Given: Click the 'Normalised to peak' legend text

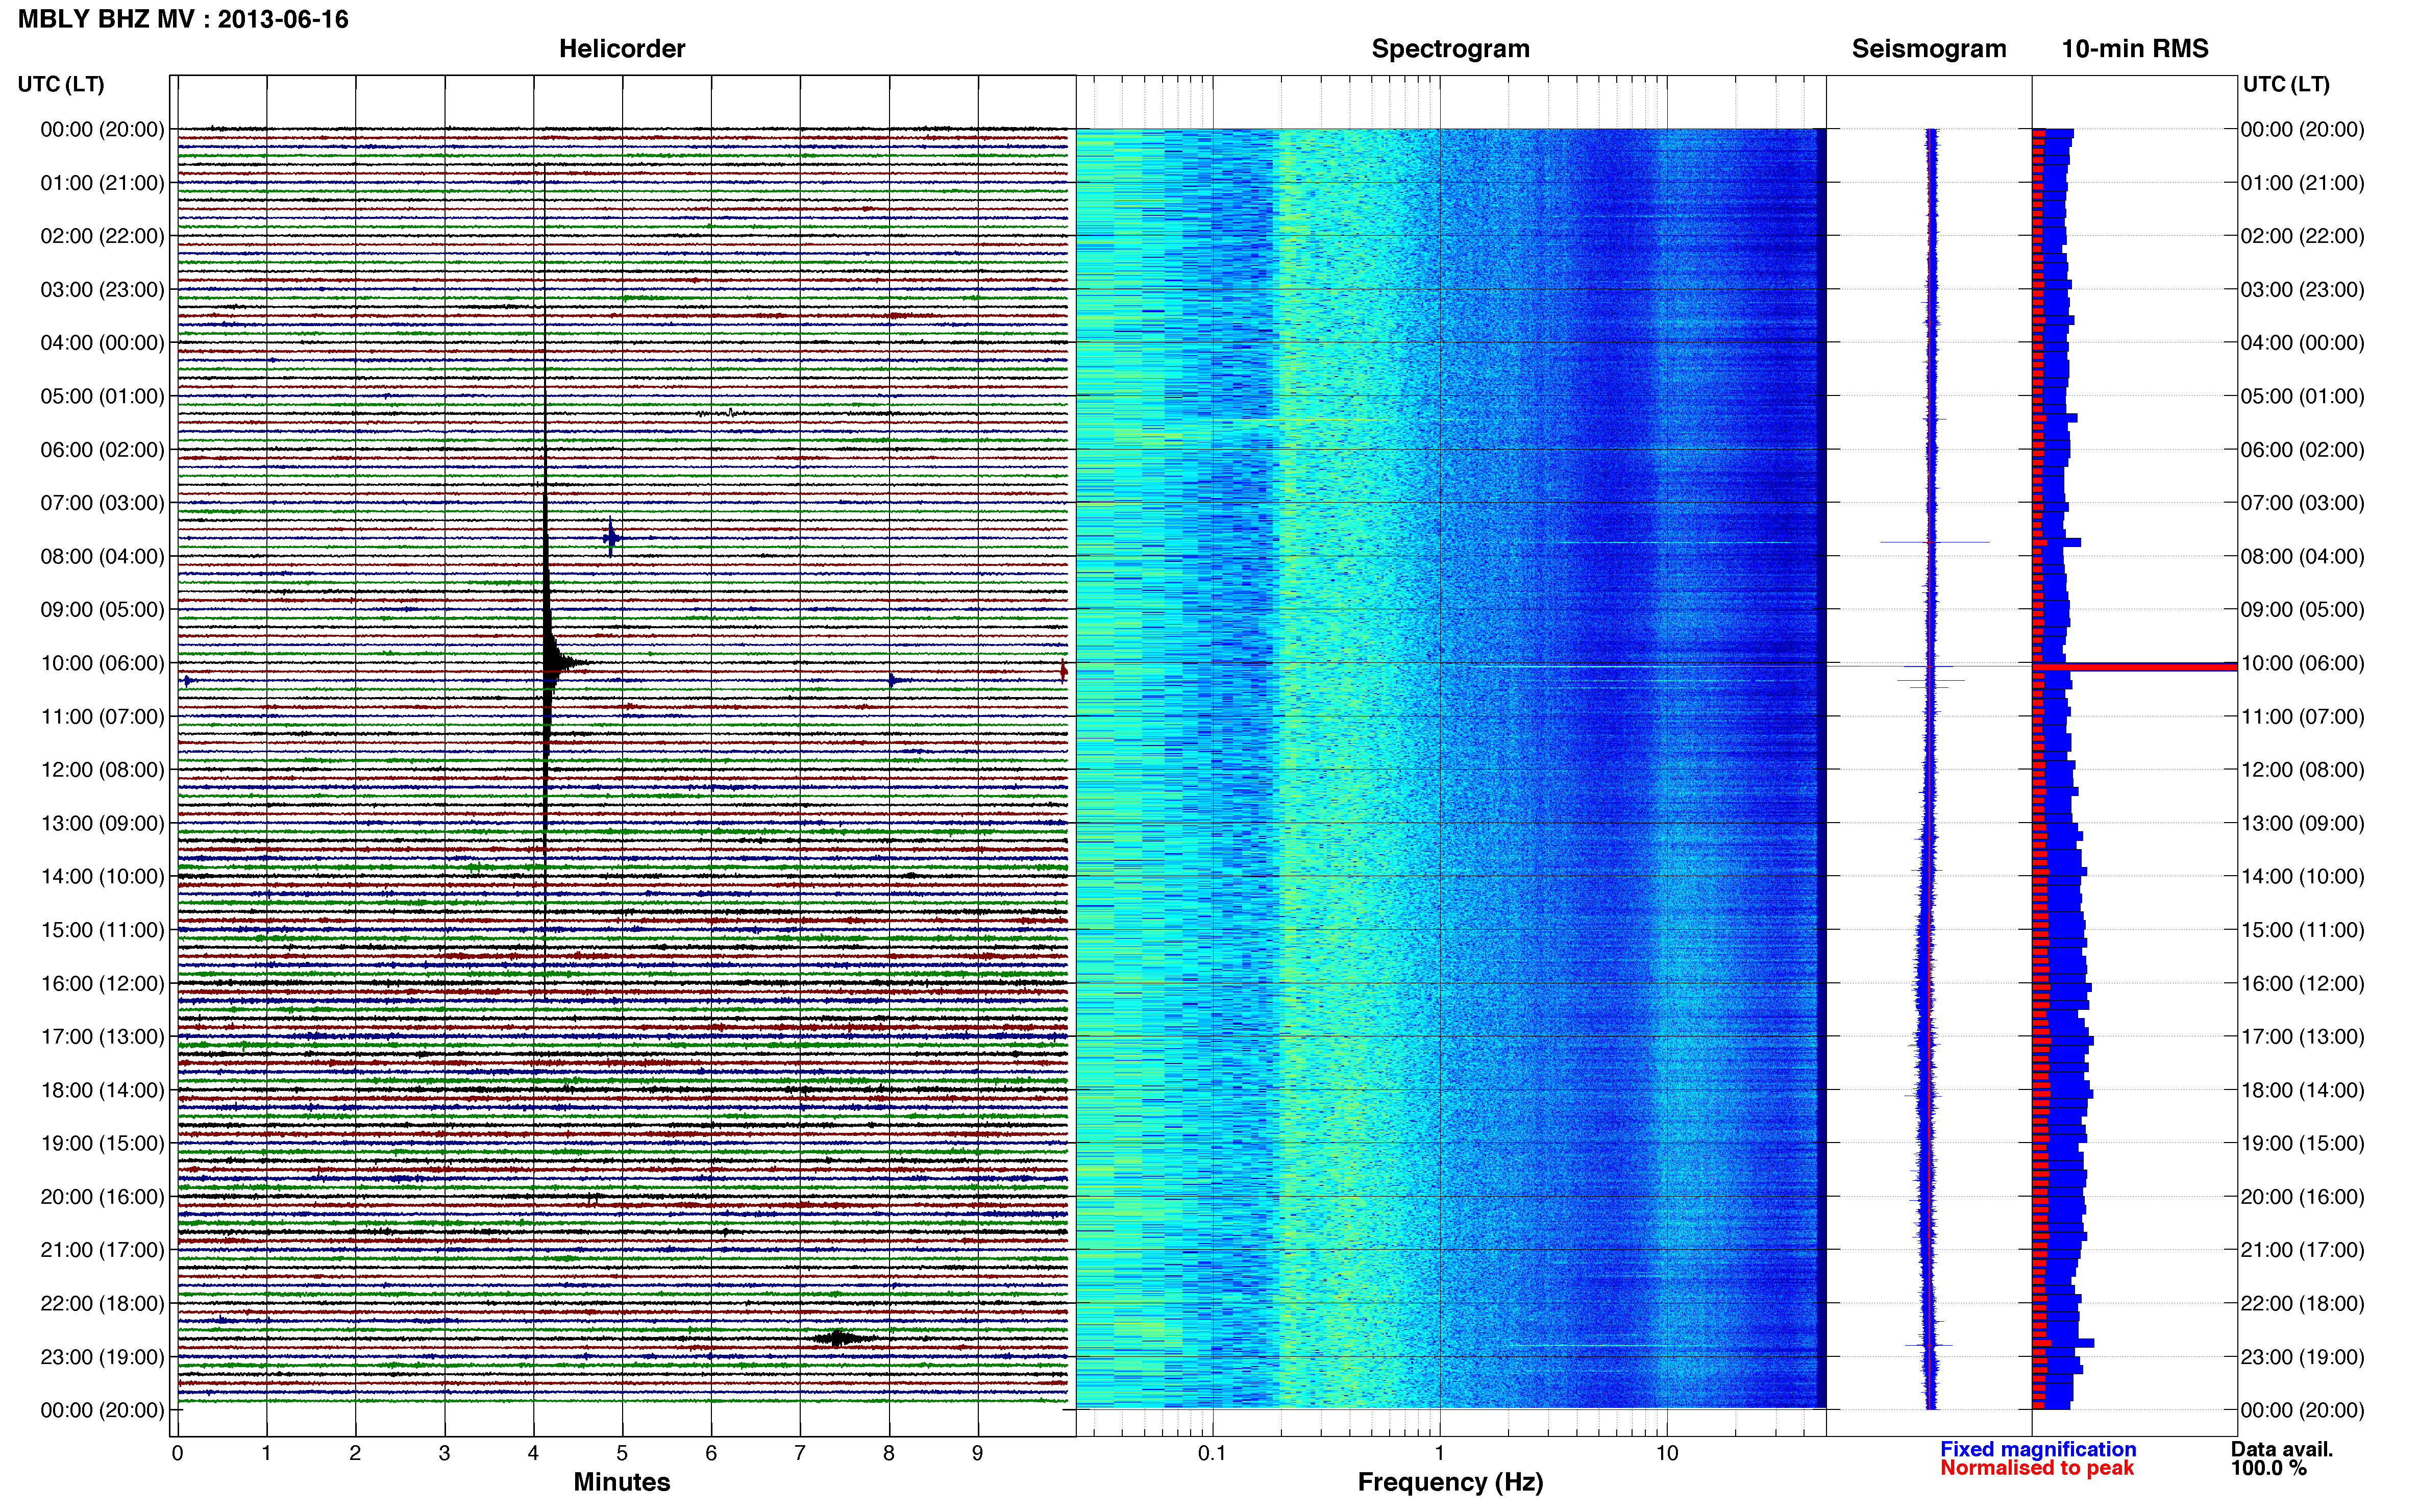Looking at the screenshot, I should (x=2036, y=1468).
